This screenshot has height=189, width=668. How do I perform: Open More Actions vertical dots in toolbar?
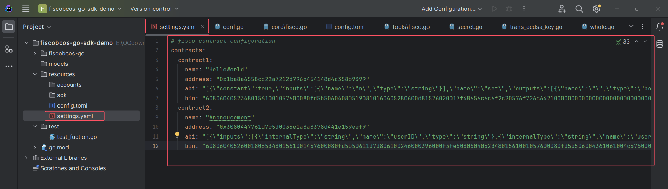pyautogui.click(x=524, y=9)
